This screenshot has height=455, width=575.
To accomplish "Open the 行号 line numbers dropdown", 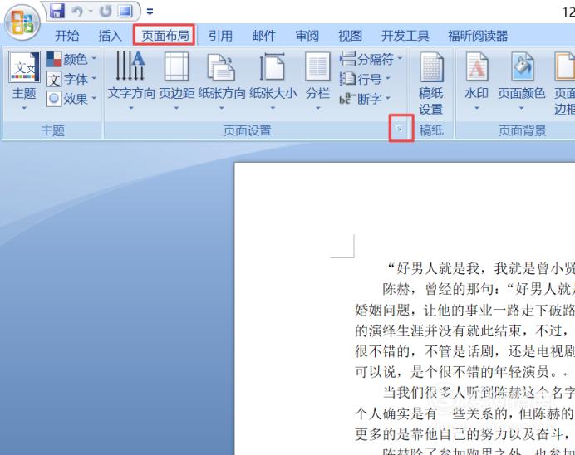I will (x=366, y=79).
